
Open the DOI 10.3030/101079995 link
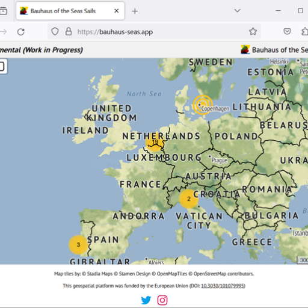223,286
